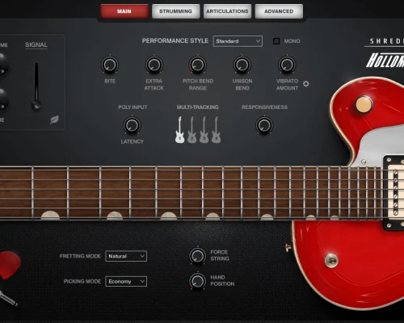The image size is (404, 323).
Task: Open the Performance Style dropdown
Action: [x=238, y=41]
